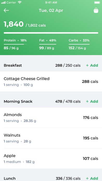Screen dimensions: 102x181
Task: Select the Walnuts food entry
Action: 51,138
